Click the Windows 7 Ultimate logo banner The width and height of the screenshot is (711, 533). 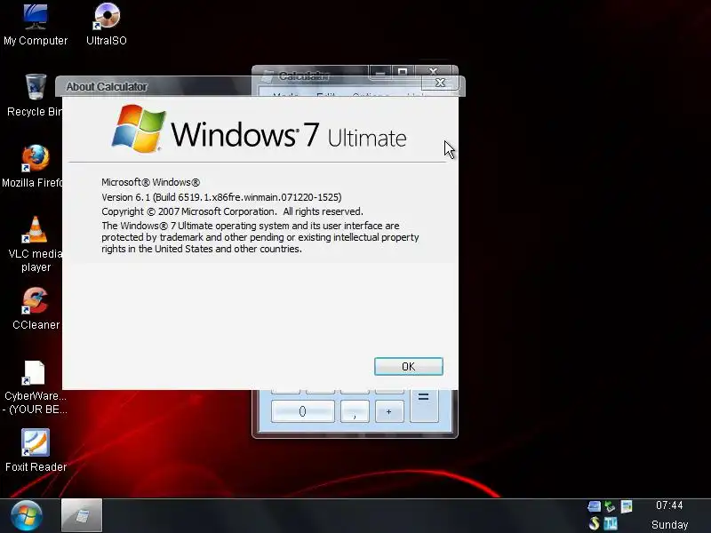(x=259, y=130)
